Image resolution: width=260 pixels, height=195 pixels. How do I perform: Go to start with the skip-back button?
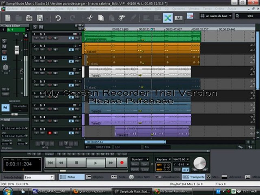tap(50, 163)
